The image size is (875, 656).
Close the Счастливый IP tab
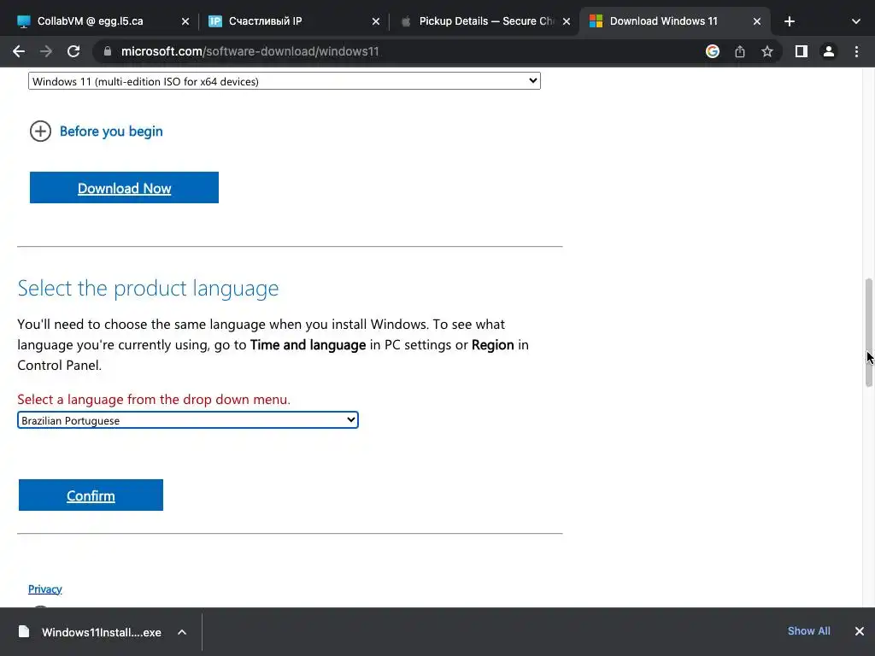pyautogui.click(x=376, y=21)
